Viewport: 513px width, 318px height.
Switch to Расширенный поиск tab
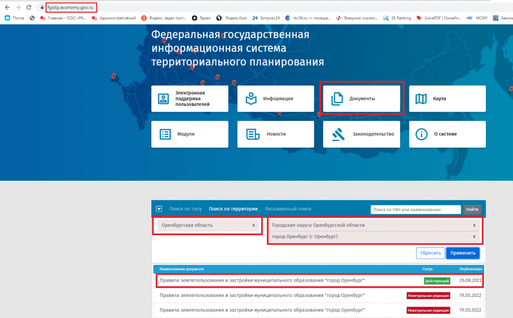pyautogui.click(x=288, y=209)
